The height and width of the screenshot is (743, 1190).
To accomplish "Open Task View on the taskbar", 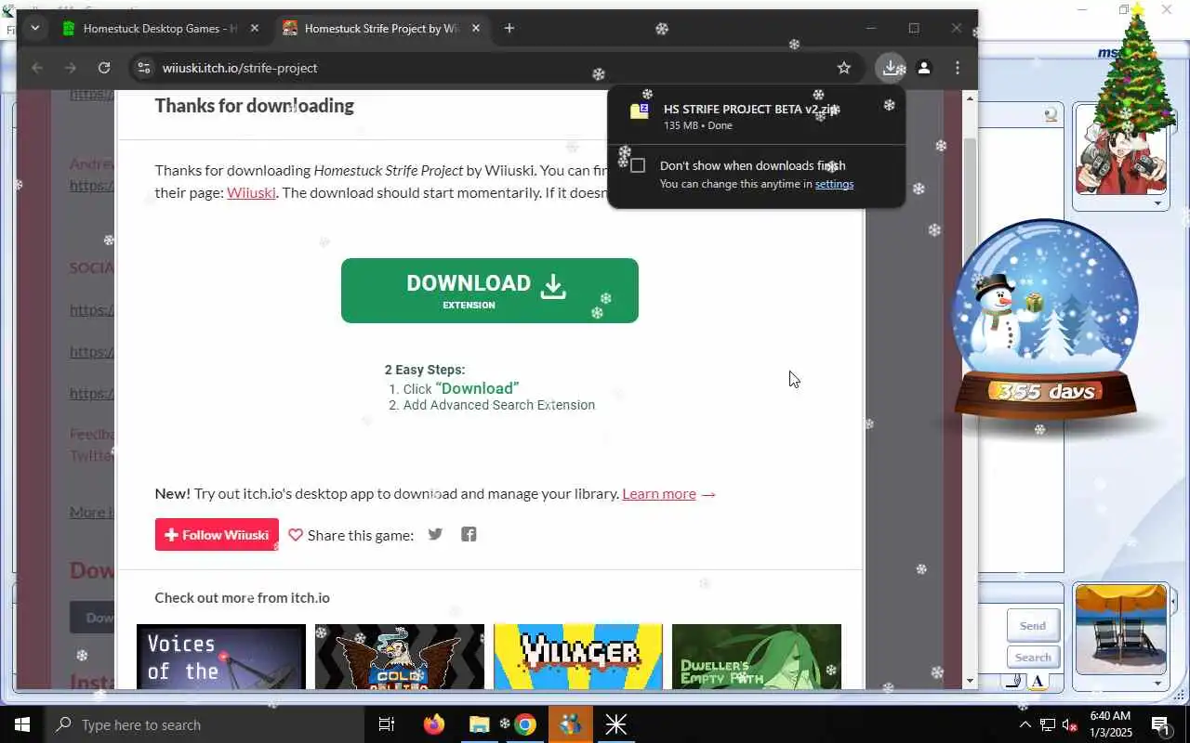I will (x=387, y=724).
